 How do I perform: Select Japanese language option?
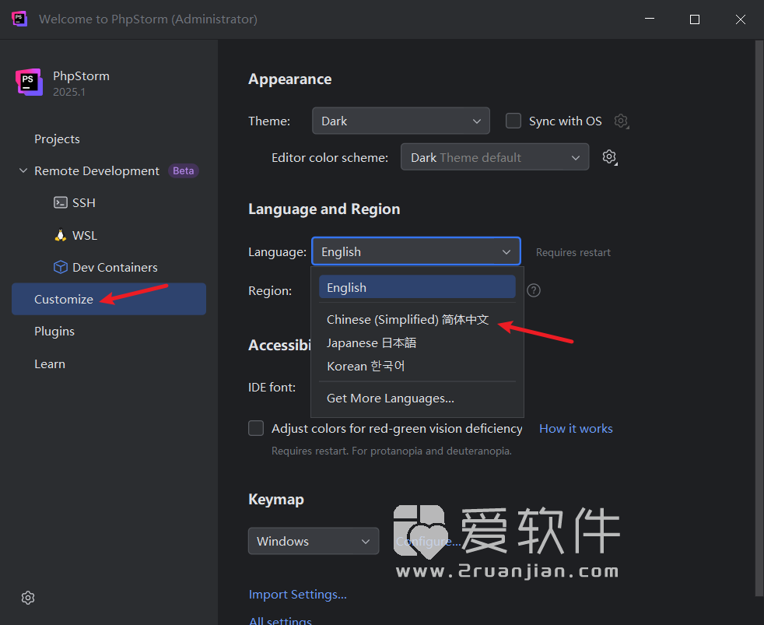[417, 342]
